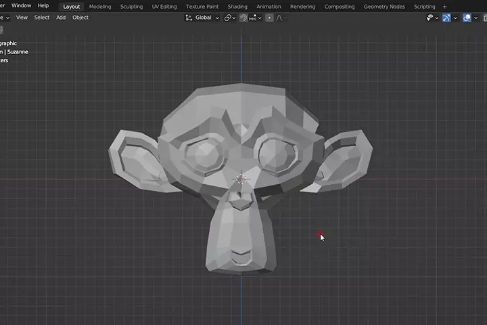
Task: Expand the overlay options dropdown arrow
Action: pos(476,18)
